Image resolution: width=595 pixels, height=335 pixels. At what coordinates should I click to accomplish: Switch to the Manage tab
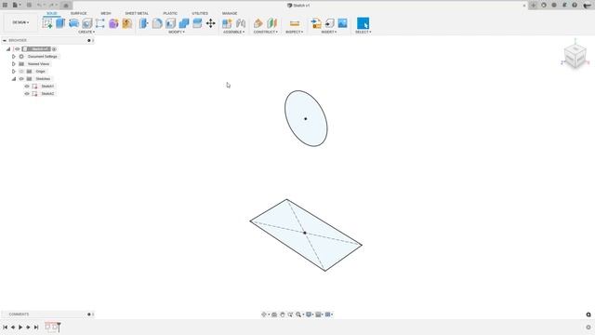[230, 13]
